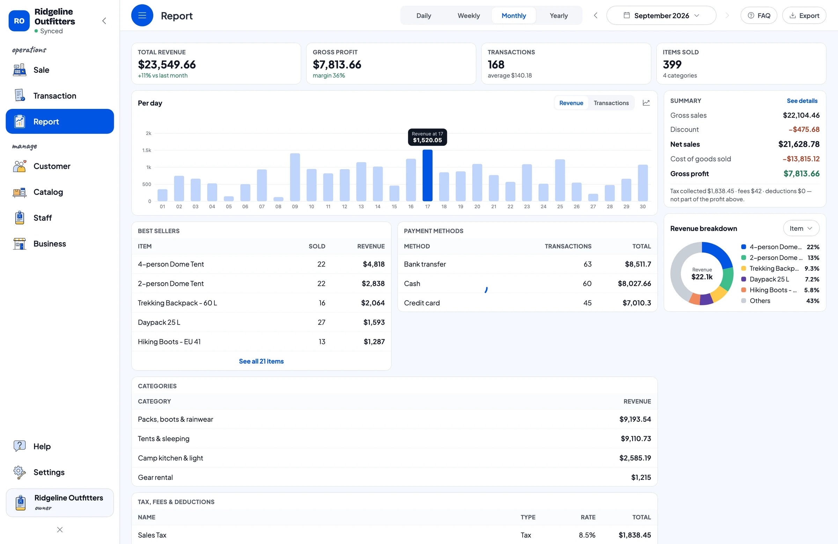Open the Customer people icon
The width and height of the screenshot is (838, 544).
[20, 166]
